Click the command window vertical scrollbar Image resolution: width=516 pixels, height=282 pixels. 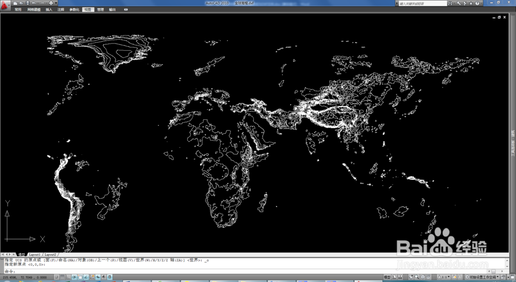coord(507,263)
